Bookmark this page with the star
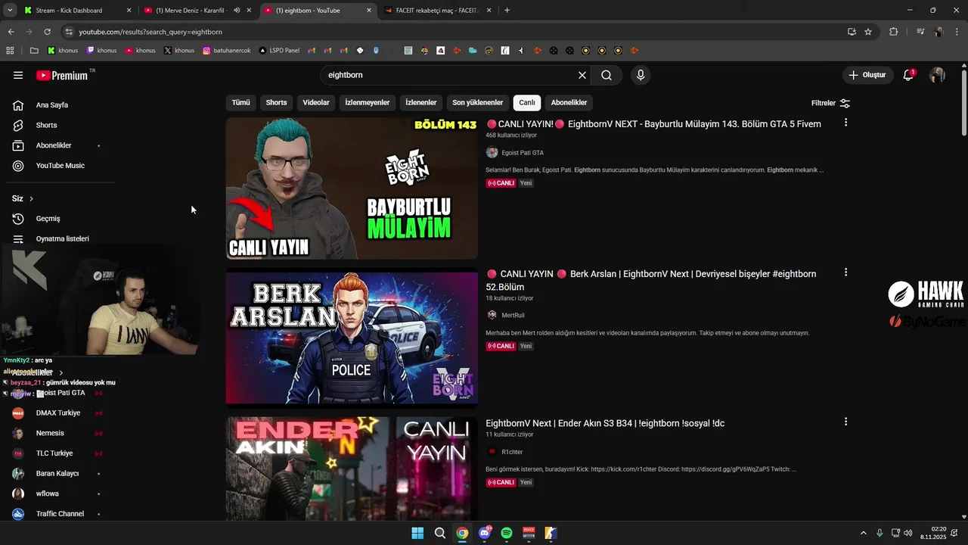 pos(868,32)
